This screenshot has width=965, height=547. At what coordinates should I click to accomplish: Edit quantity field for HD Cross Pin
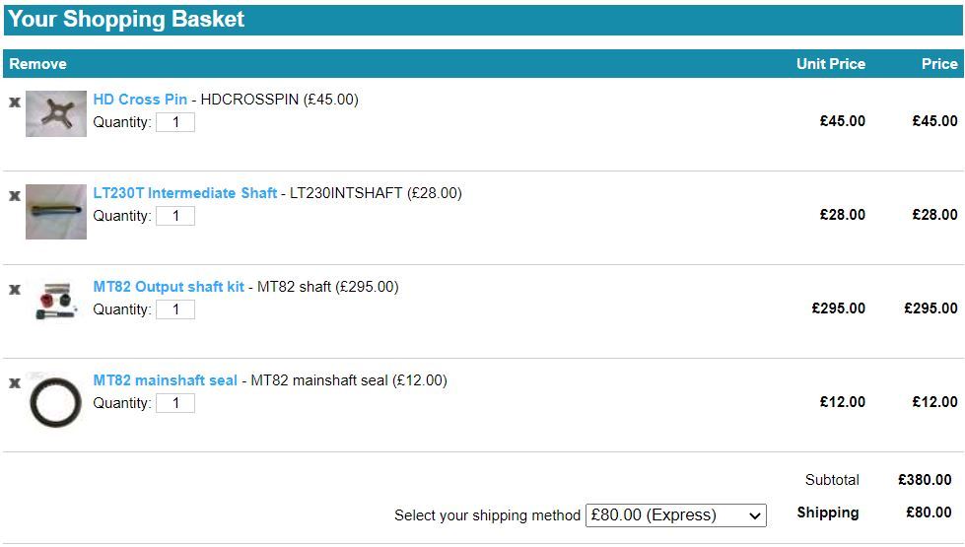(x=175, y=122)
